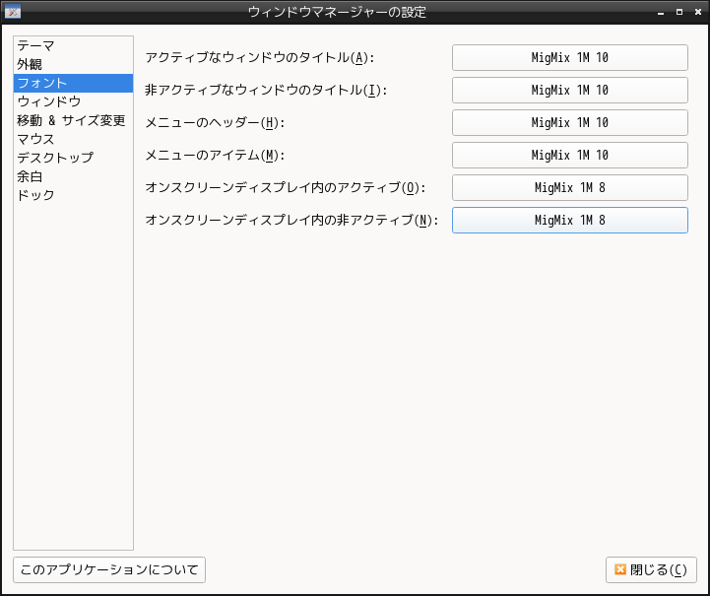Choose active on-screen display font
Screen dimensions: 710x596
point(569,188)
